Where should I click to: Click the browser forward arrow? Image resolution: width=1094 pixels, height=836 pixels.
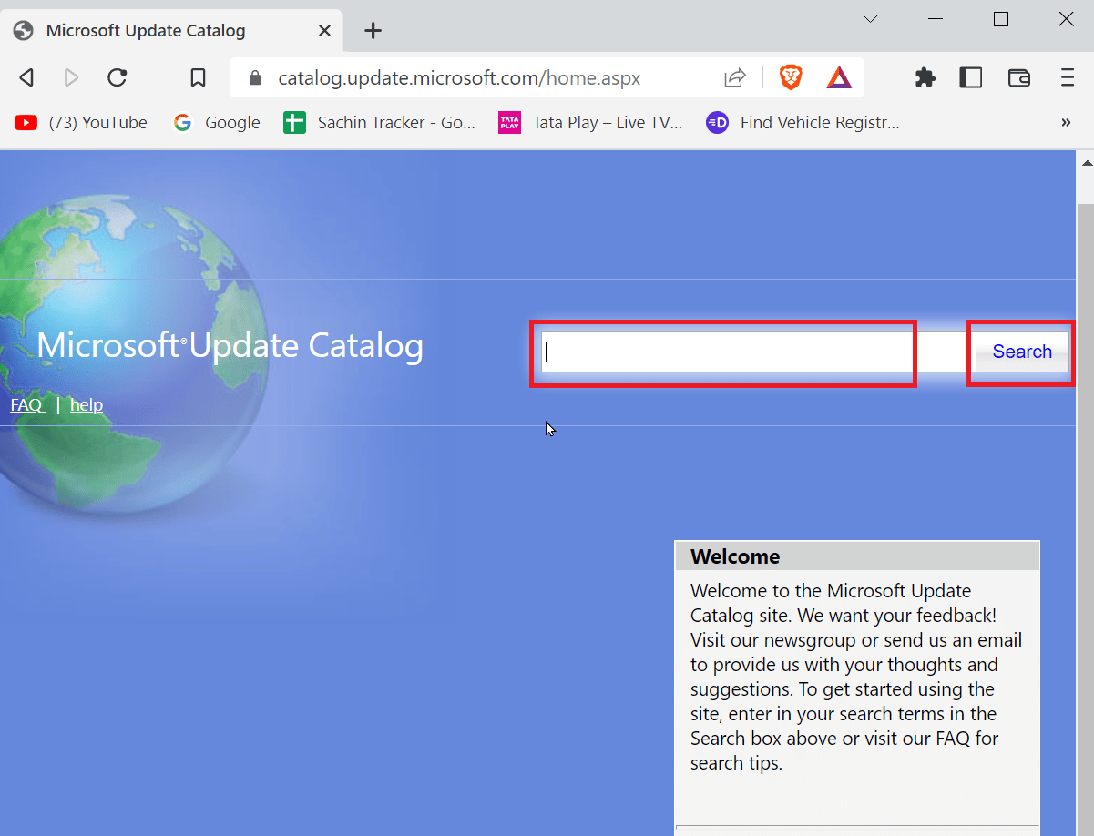tap(71, 77)
